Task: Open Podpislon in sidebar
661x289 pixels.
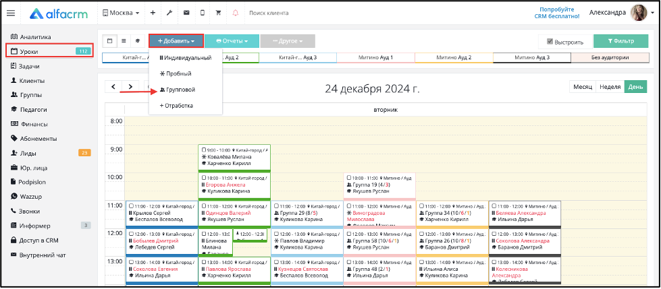Action: coord(28,182)
